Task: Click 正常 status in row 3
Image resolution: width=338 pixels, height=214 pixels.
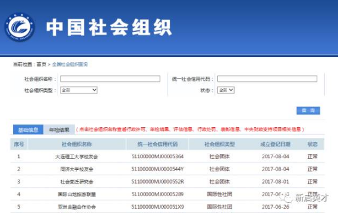Action: 312,181
